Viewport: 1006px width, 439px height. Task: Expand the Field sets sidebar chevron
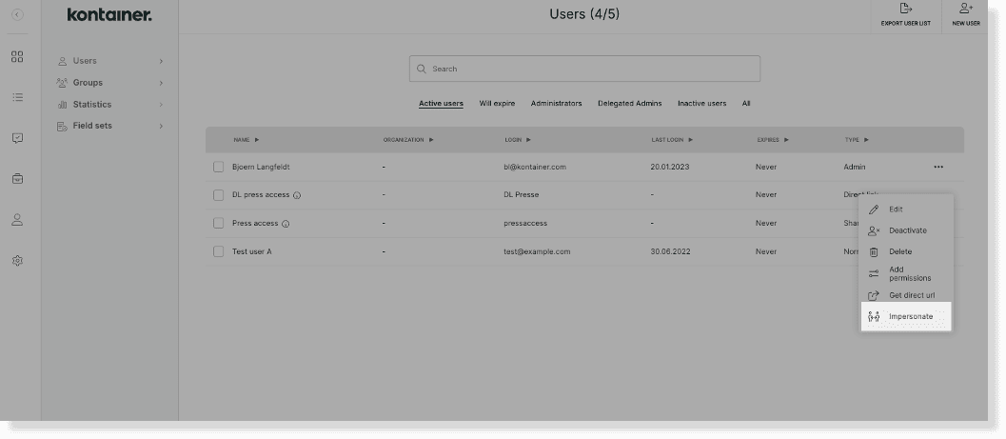[x=161, y=126]
